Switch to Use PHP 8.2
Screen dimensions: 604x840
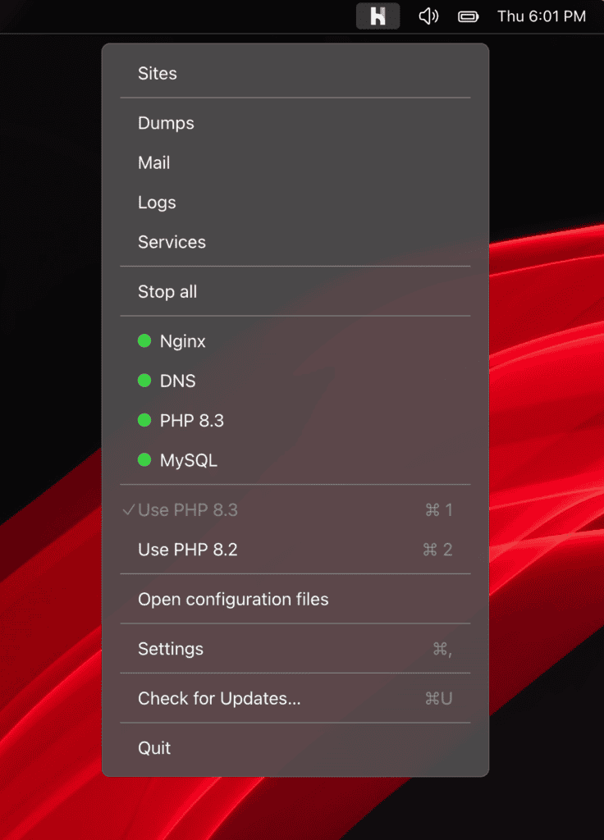pyautogui.click(x=188, y=550)
